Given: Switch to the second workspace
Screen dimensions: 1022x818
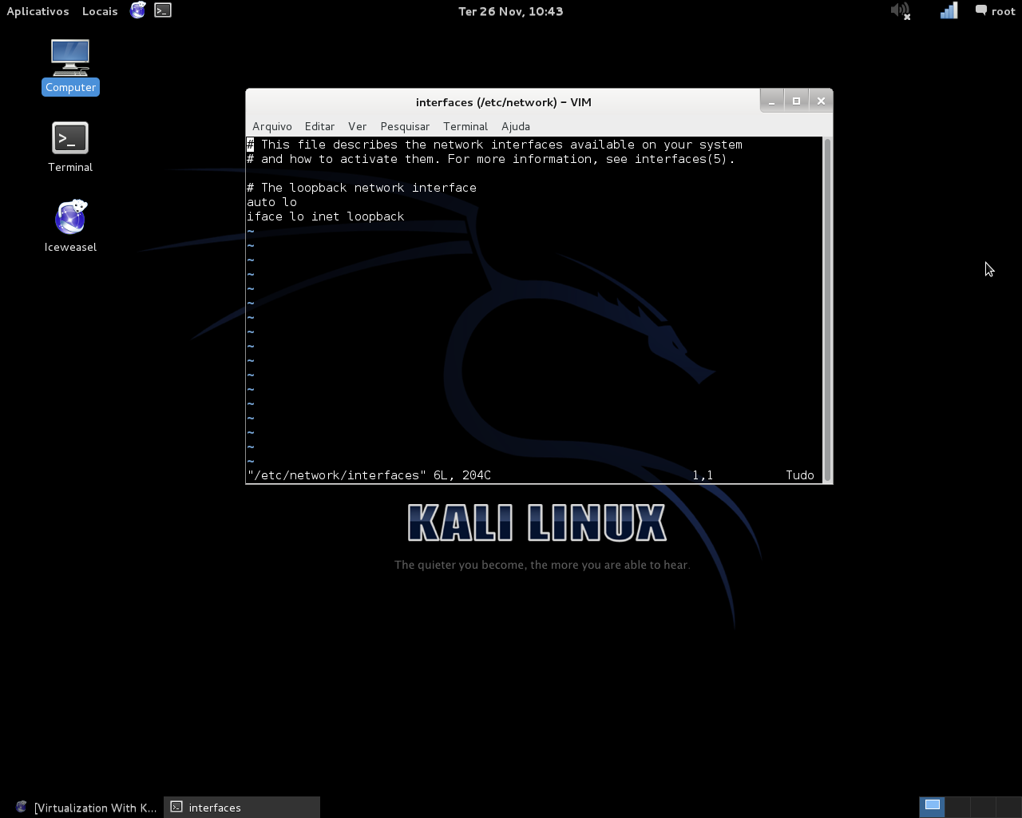Looking at the screenshot, I should [957, 807].
